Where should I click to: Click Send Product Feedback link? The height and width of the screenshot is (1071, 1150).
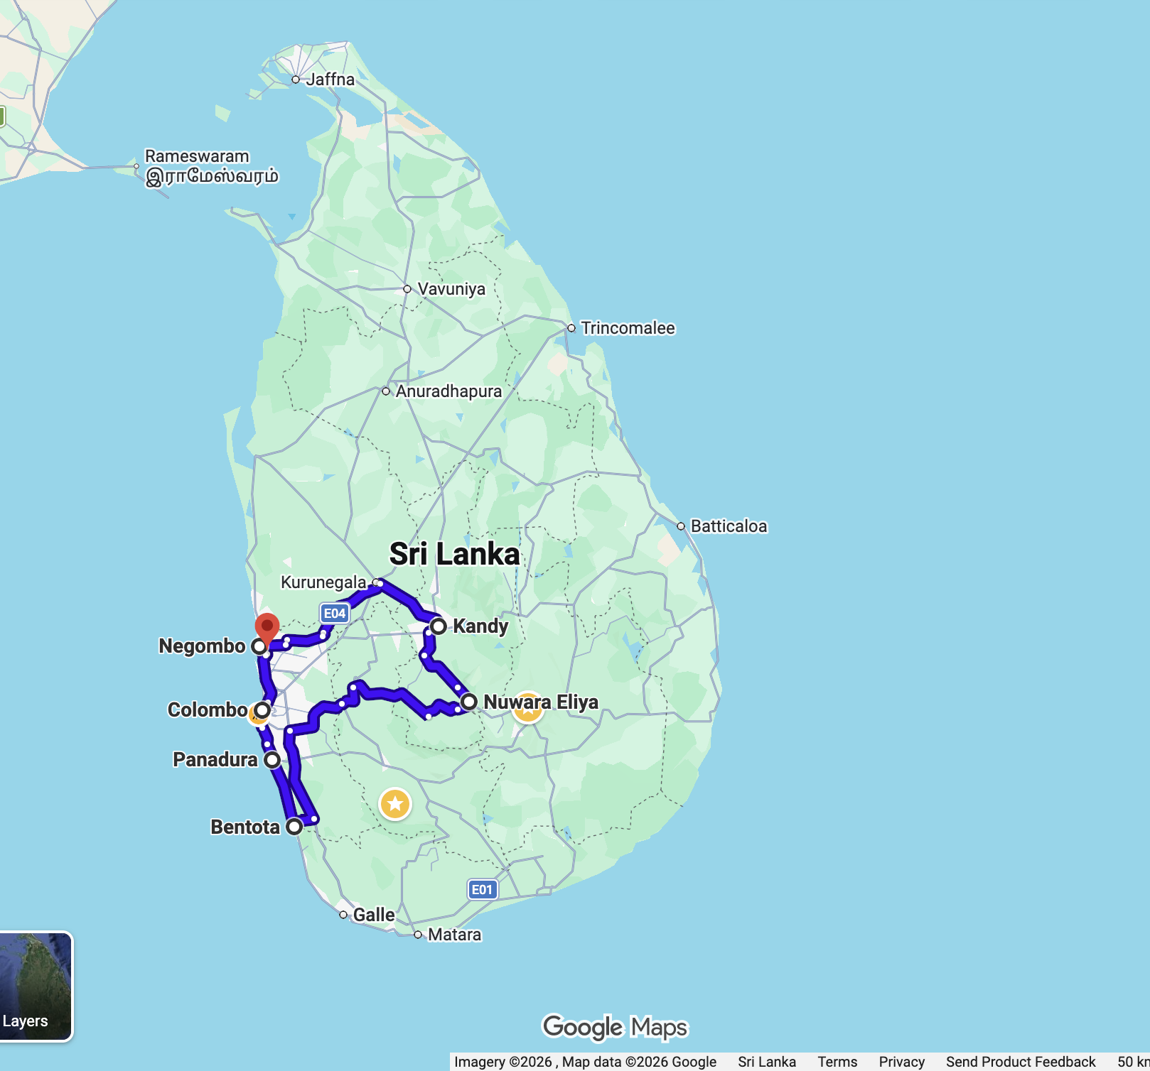pos(1020,1062)
